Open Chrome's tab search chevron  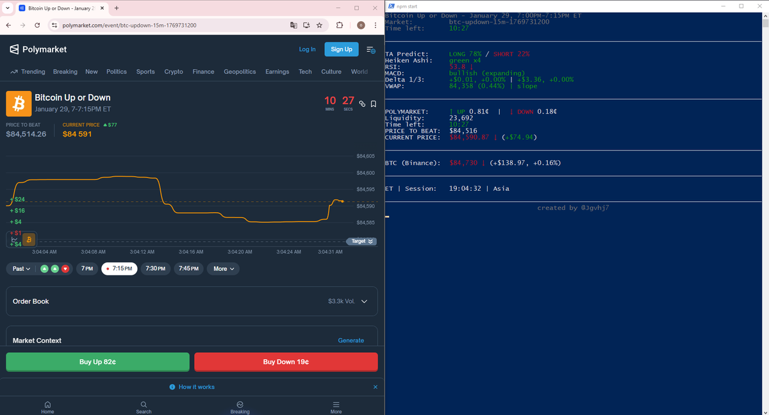tap(6, 8)
